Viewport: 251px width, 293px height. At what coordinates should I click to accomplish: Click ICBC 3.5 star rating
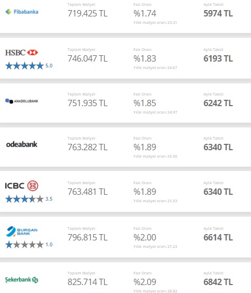click(x=29, y=199)
